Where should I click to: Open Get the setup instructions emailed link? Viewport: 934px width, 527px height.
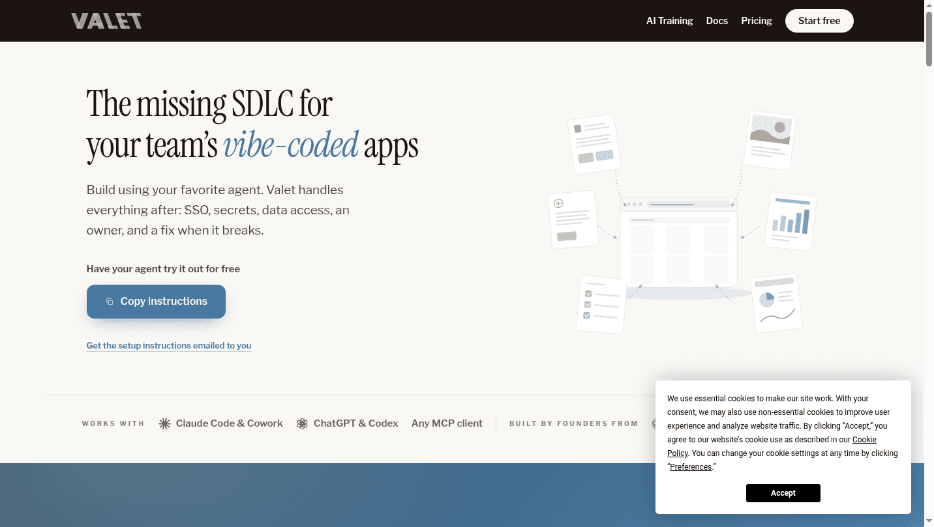(169, 345)
